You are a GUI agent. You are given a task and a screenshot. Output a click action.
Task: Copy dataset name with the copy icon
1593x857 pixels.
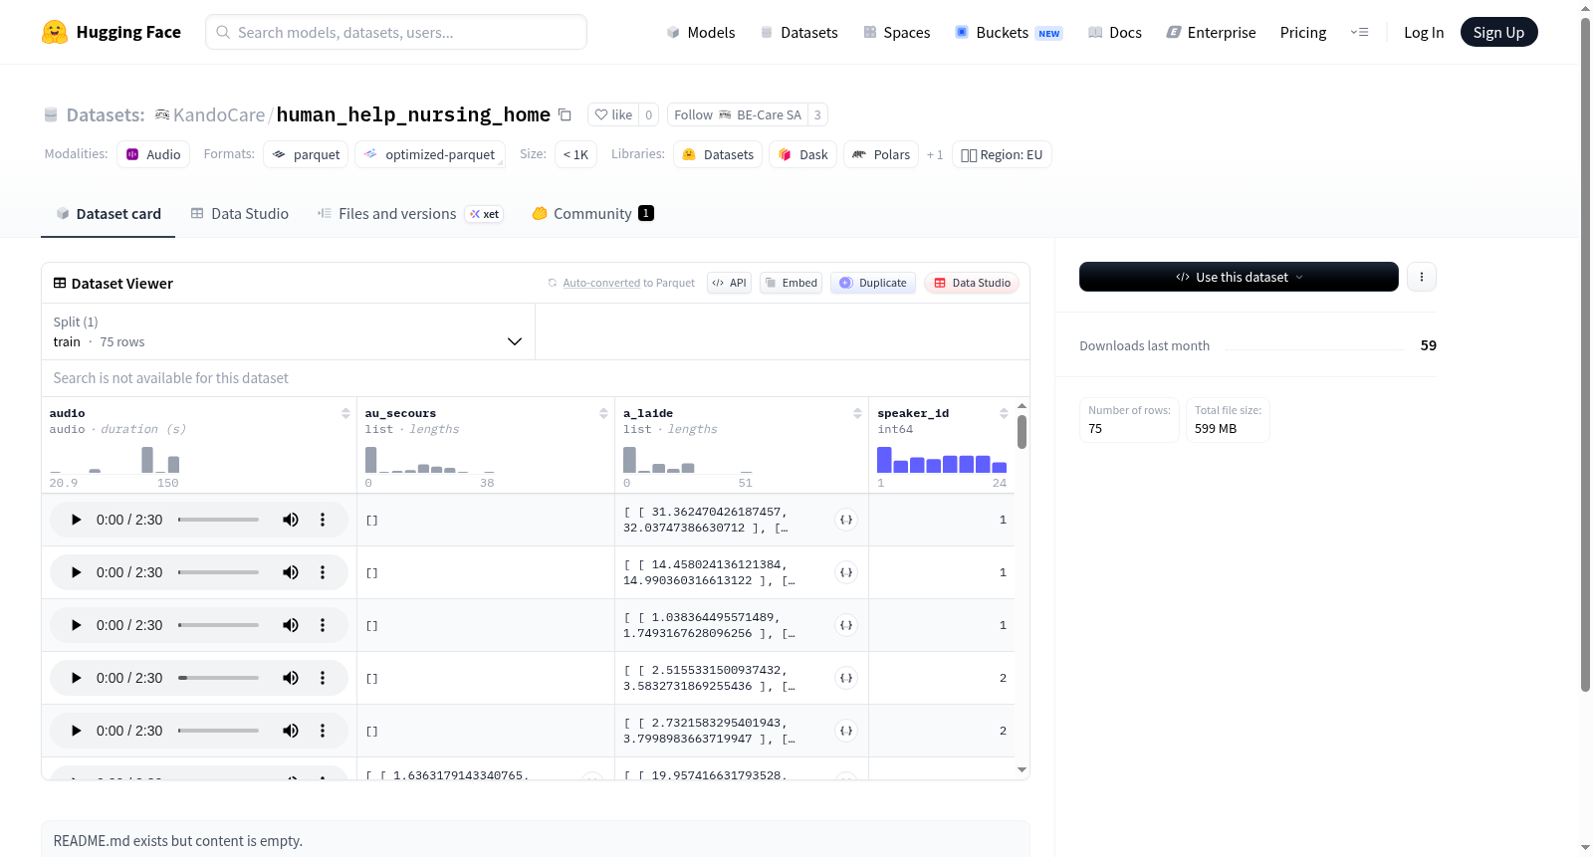565,114
